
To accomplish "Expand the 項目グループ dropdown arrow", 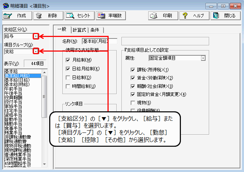I will coord(36,52).
